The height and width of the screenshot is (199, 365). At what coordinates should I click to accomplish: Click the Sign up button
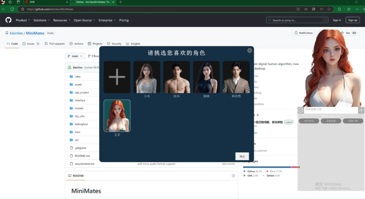click(x=353, y=20)
